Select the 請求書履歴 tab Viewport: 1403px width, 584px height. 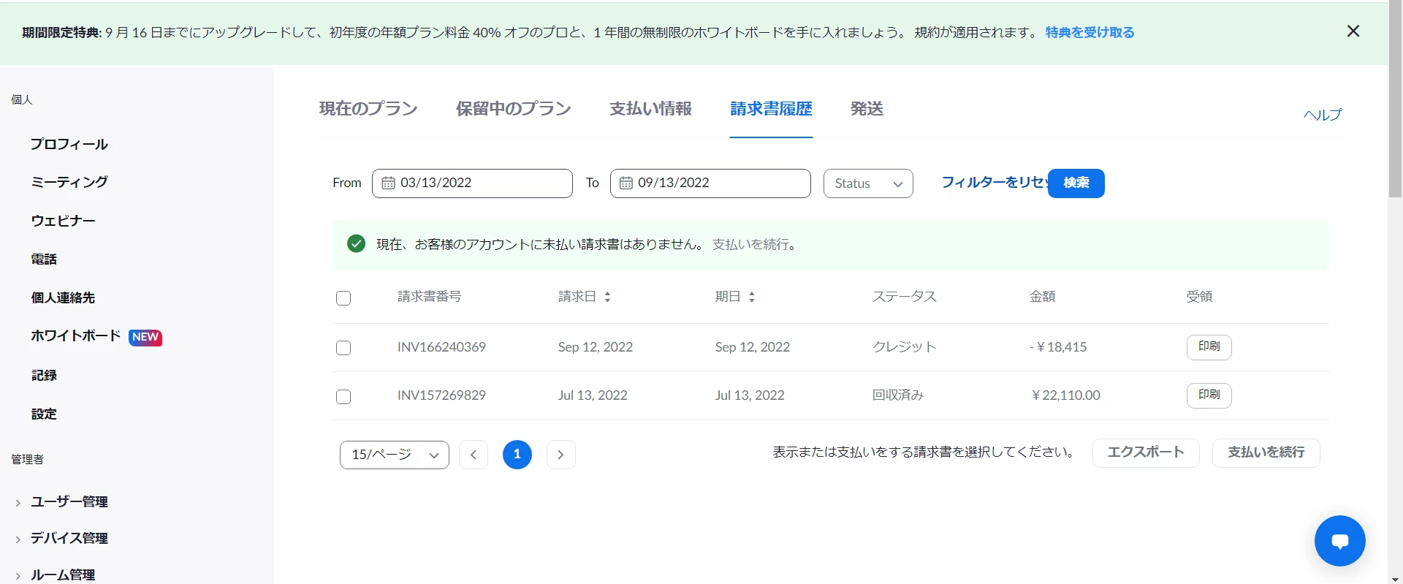pos(771,109)
